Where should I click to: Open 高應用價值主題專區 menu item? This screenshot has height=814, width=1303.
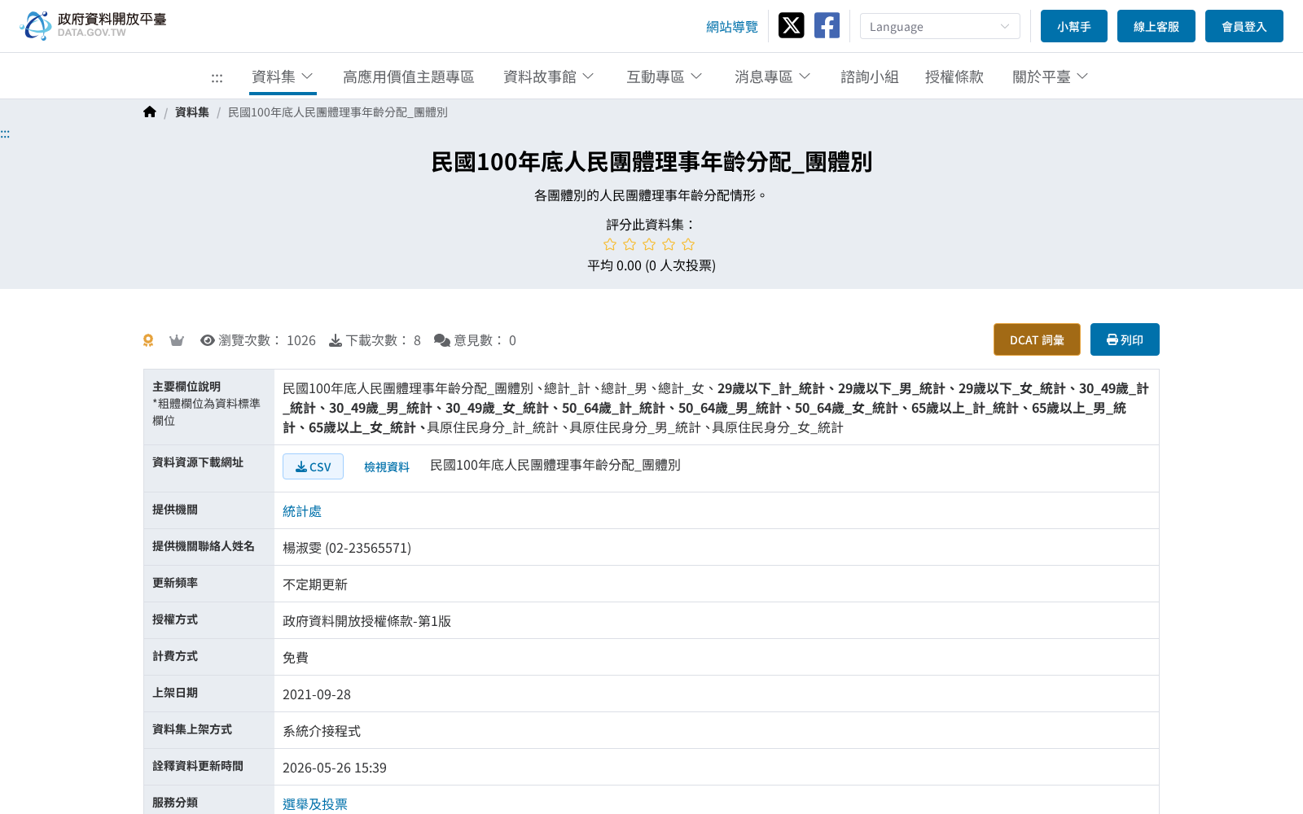coord(409,77)
